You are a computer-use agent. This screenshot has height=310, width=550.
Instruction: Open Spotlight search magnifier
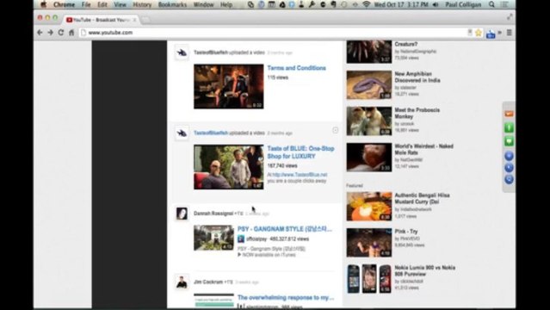(491, 4)
